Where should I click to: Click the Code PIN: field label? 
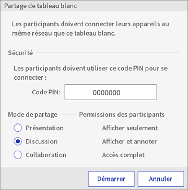click(x=46, y=92)
